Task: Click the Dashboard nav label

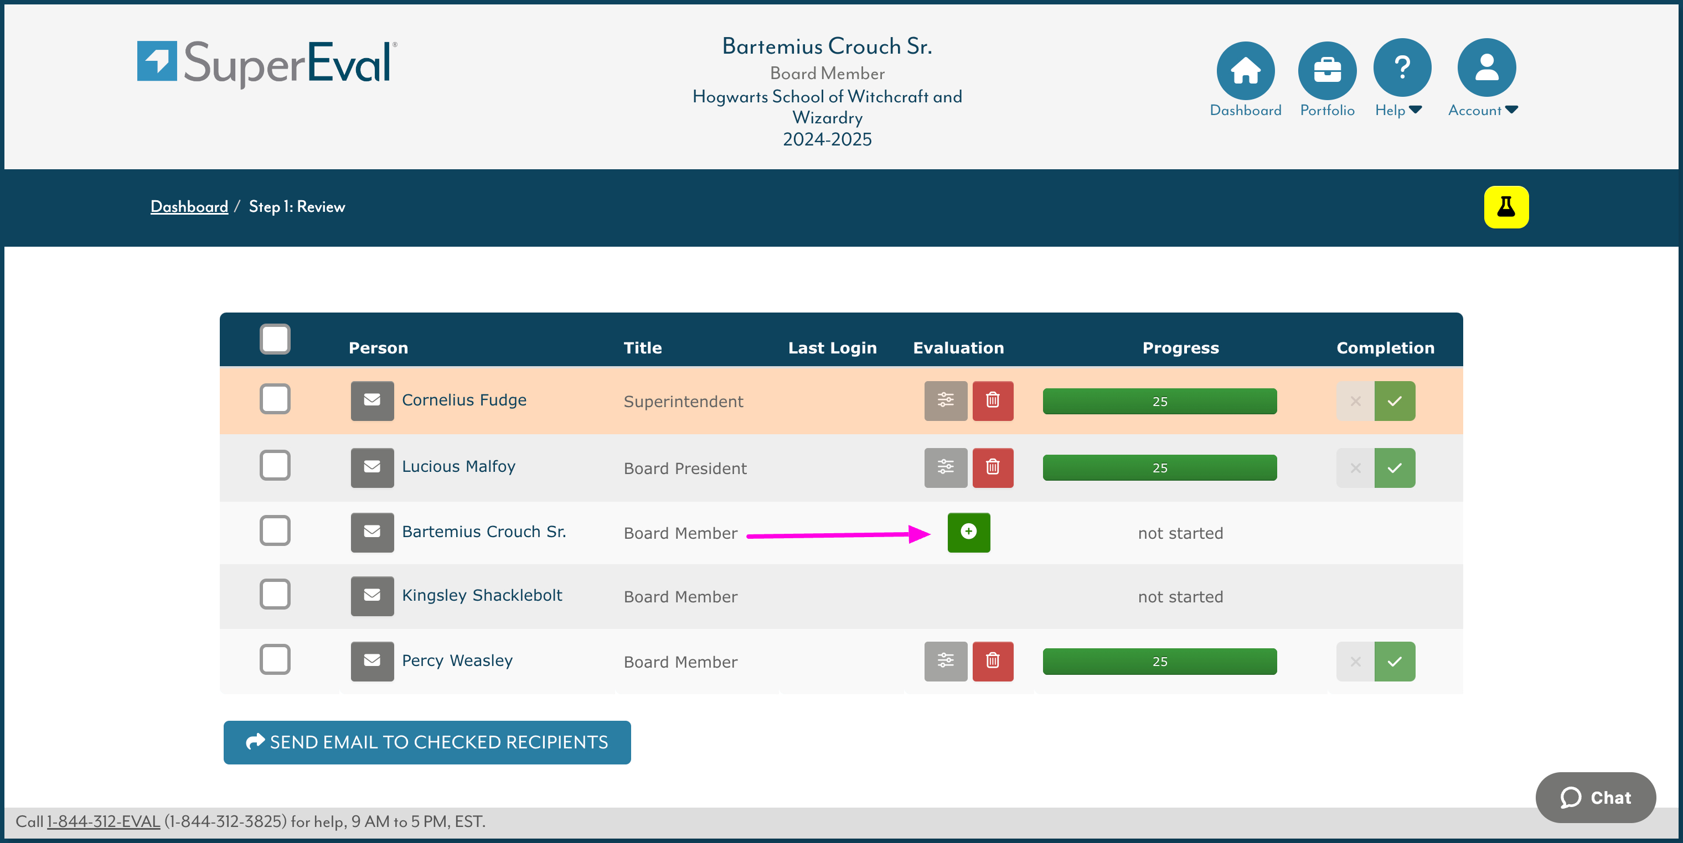Action: pyautogui.click(x=1245, y=111)
